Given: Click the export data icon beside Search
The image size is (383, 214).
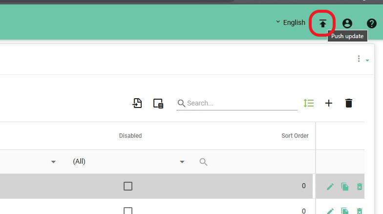Looking at the screenshot, I should pos(158,103).
